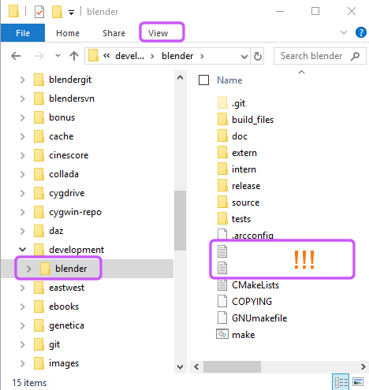The height and width of the screenshot is (390, 369).
Task: Open the recent locations dropdown arrow
Action: [x=58, y=56]
